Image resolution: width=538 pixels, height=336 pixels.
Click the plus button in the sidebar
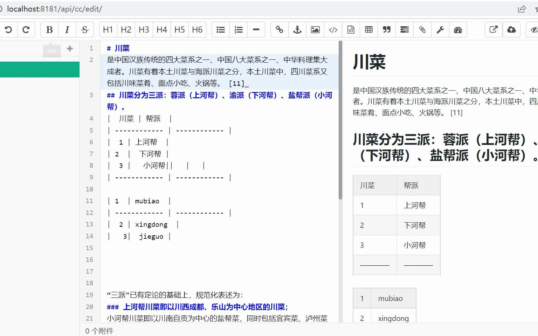tap(70, 49)
